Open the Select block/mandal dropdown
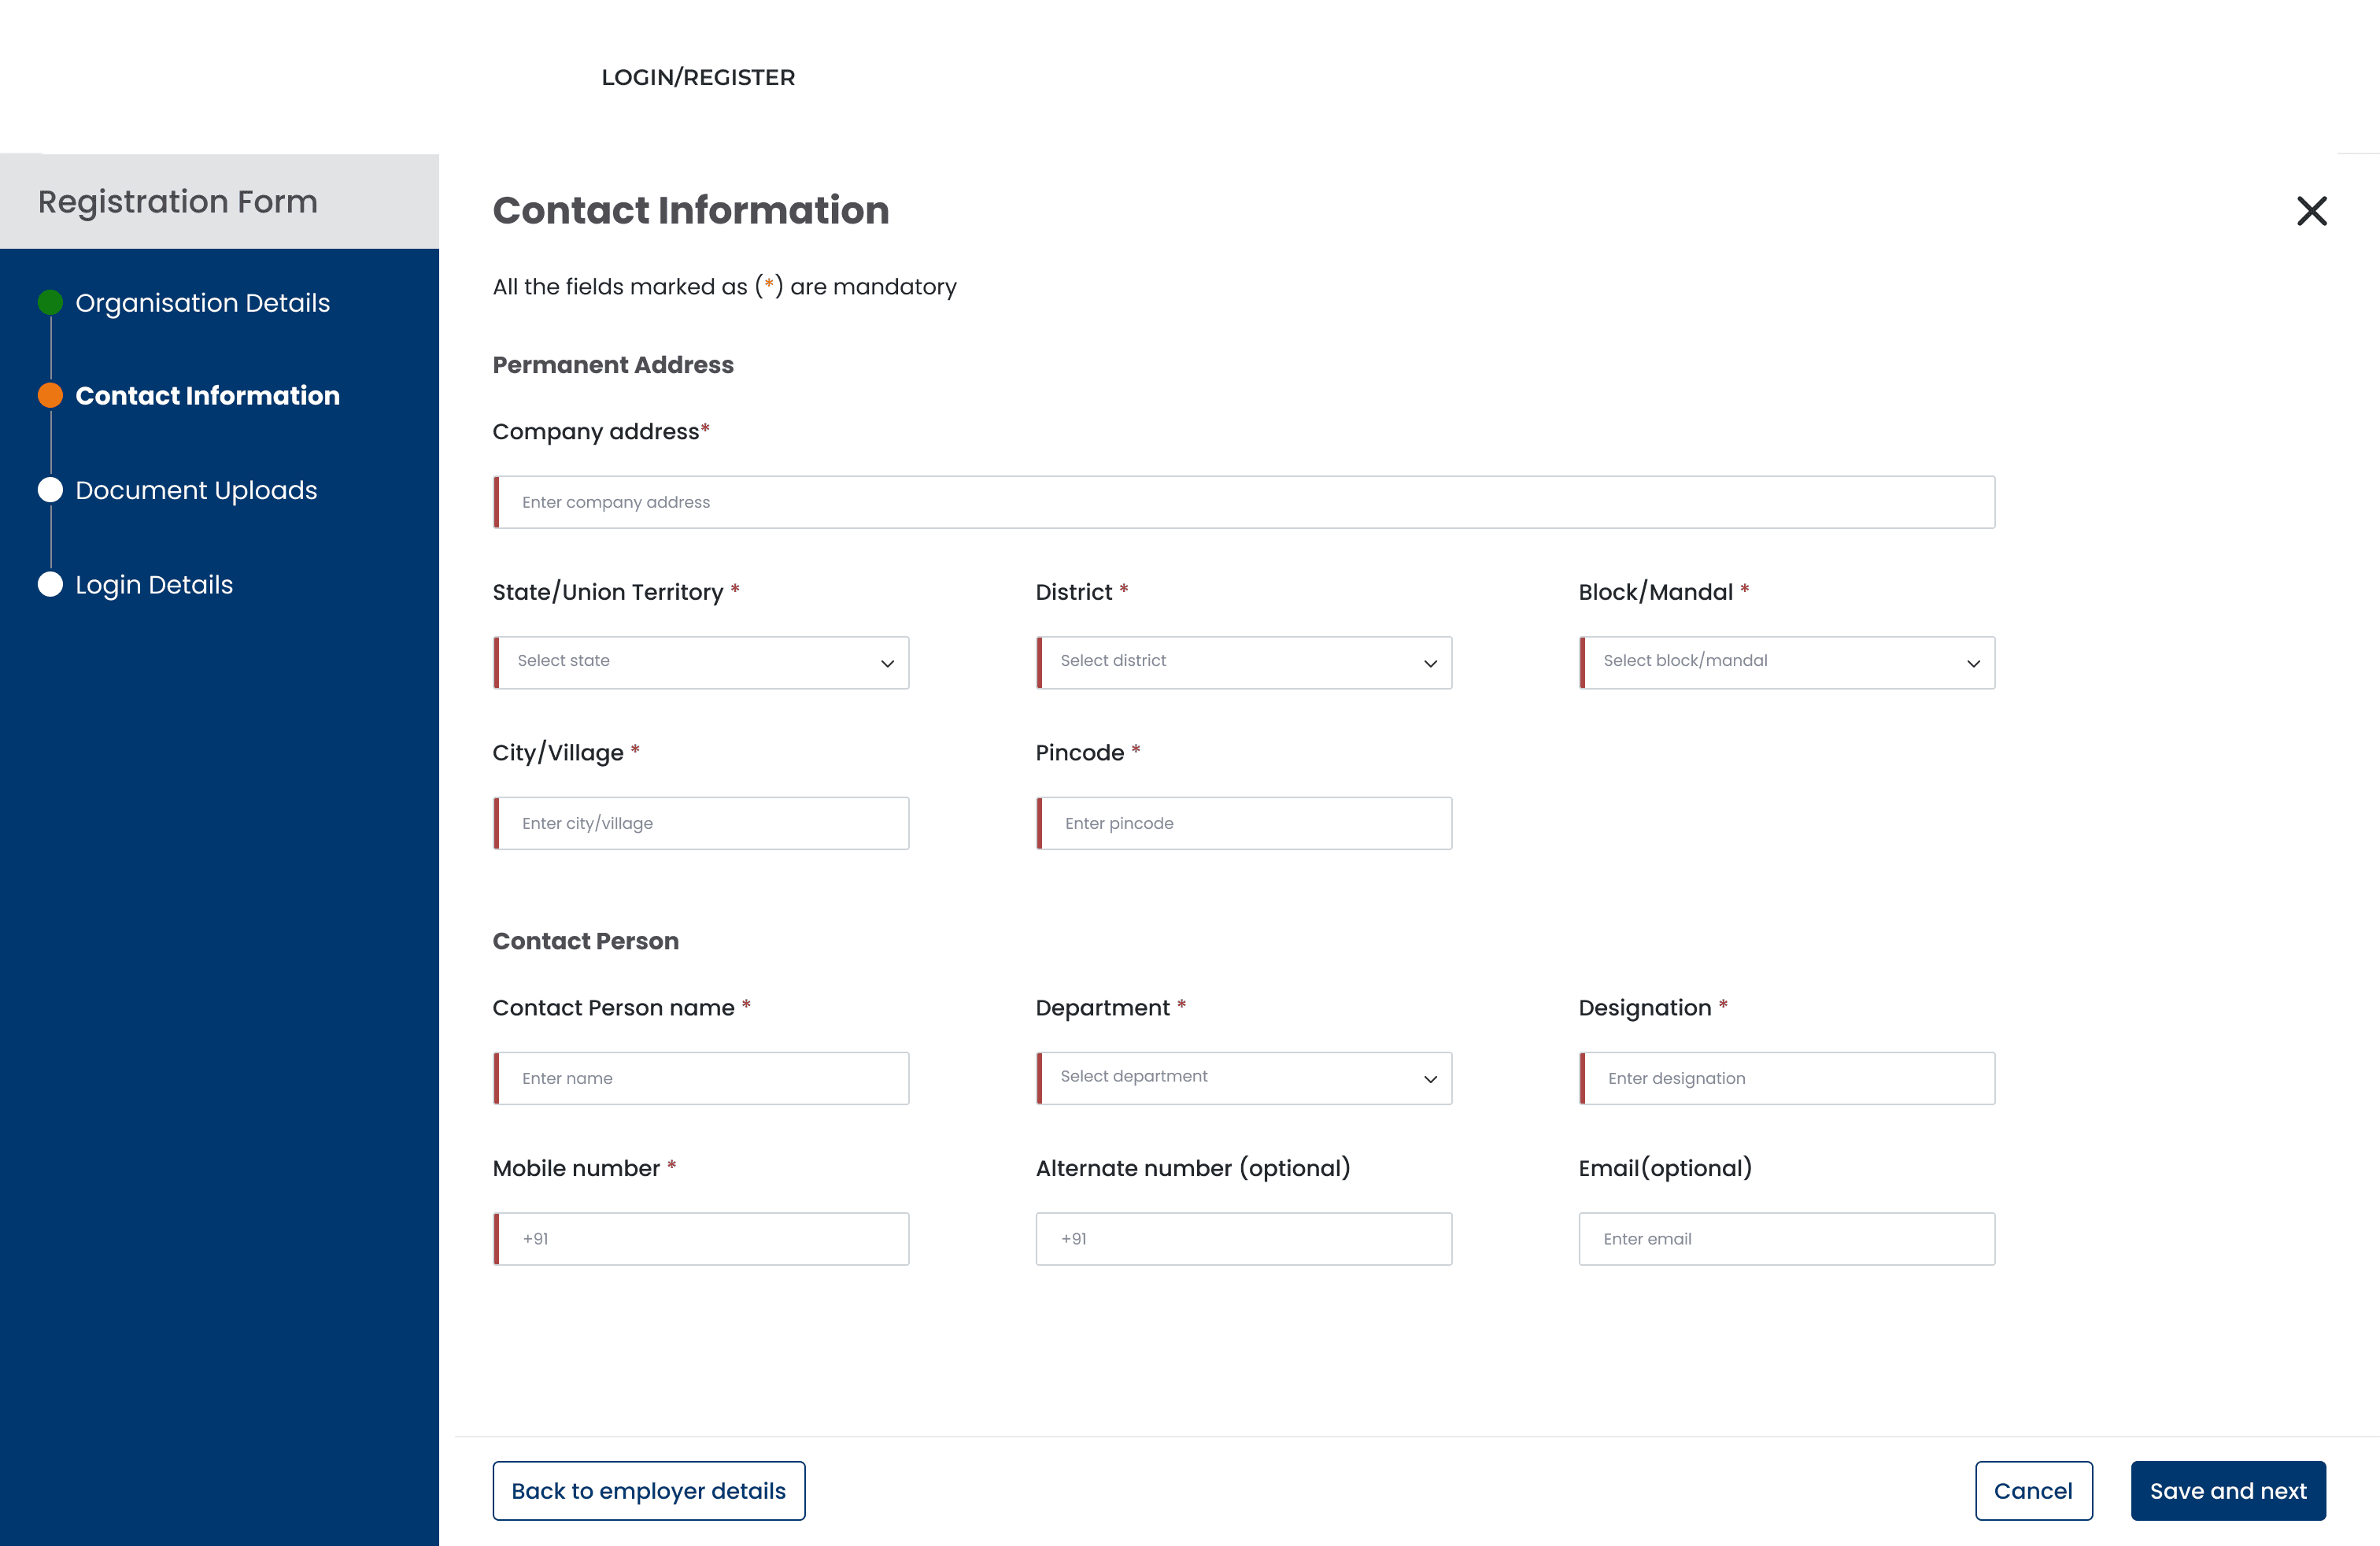This screenshot has width=2380, height=1546. point(1787,662)
